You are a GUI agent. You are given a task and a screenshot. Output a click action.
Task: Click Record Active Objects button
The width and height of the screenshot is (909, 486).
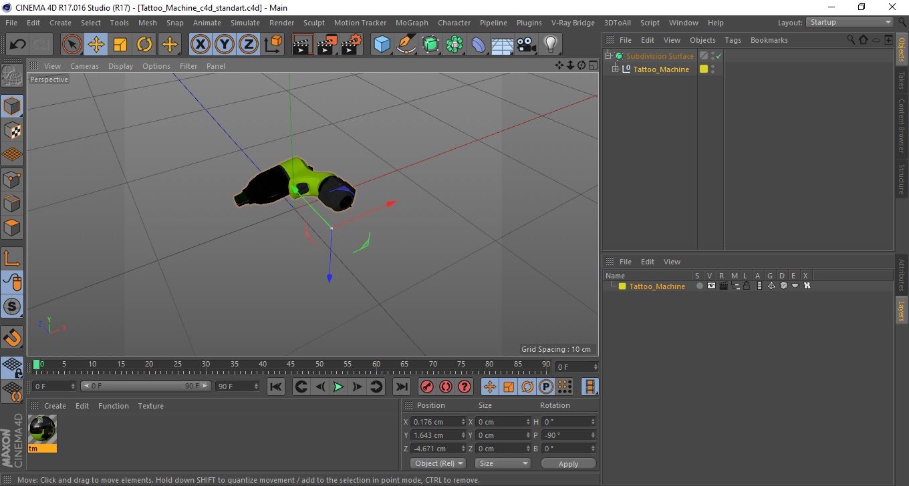(427, 387)
